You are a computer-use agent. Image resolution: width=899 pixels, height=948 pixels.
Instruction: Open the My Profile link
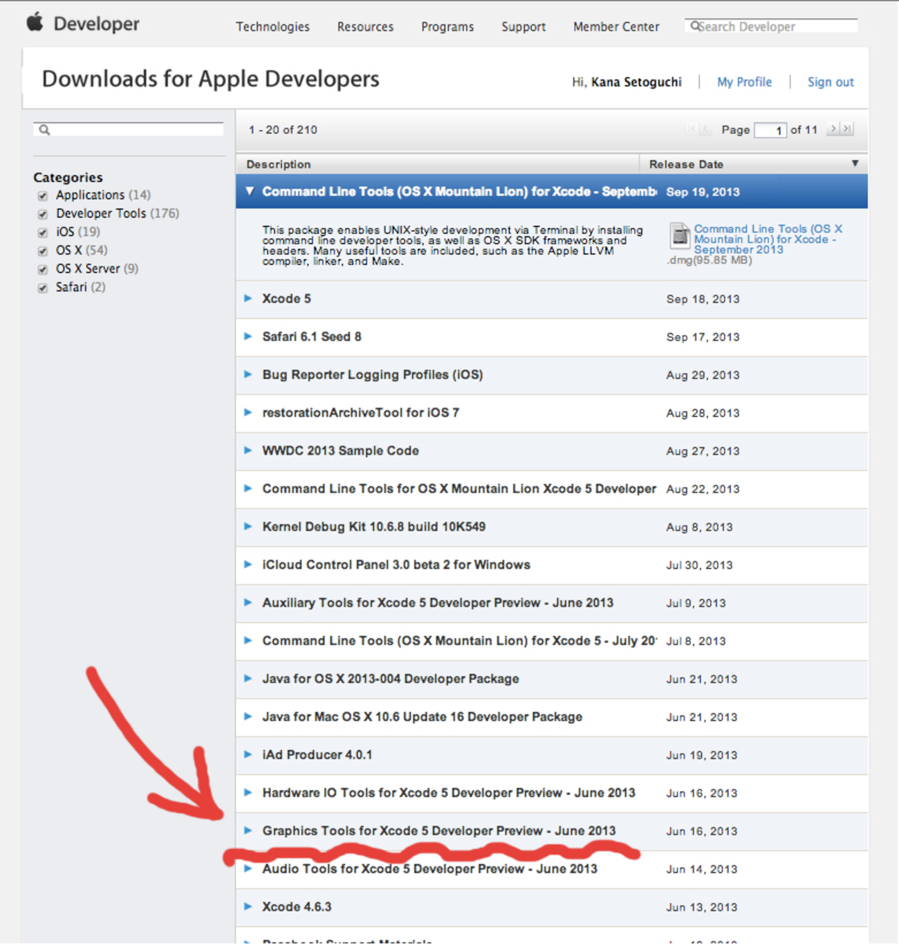click(744, 82)
